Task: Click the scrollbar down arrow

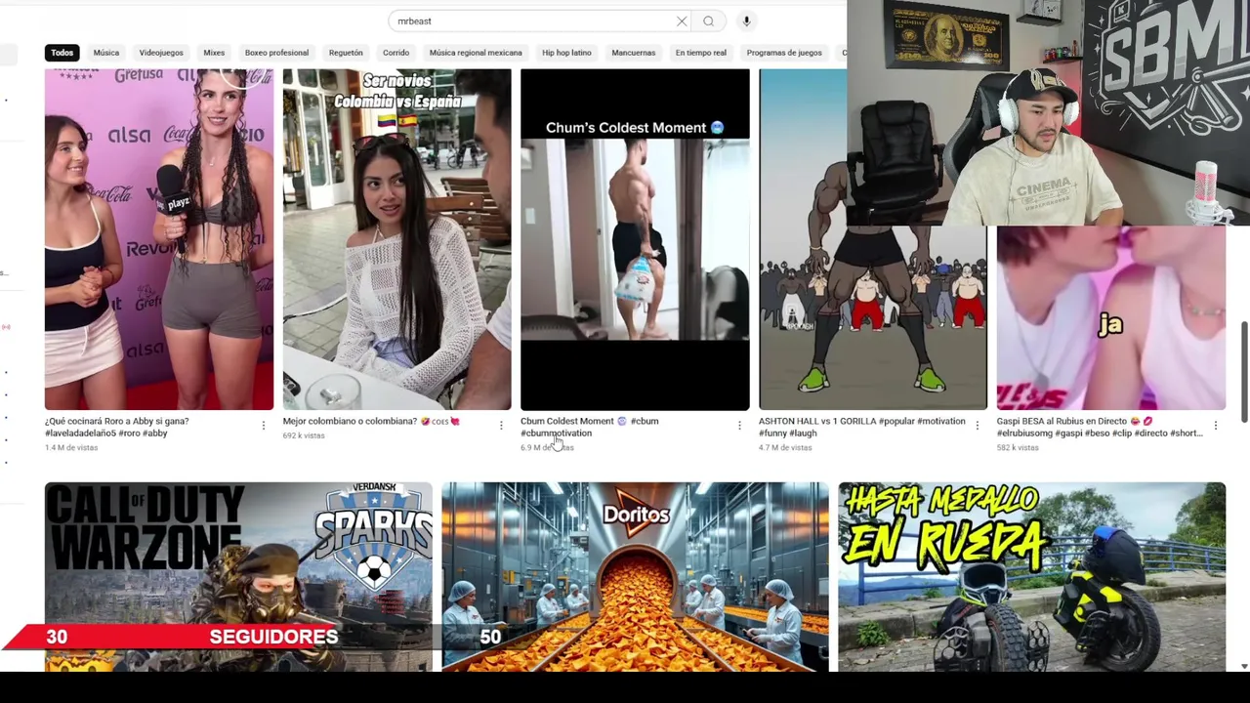Action: [x=1244, y=666]
